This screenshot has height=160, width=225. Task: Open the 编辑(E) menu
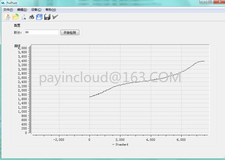(22, 10)
